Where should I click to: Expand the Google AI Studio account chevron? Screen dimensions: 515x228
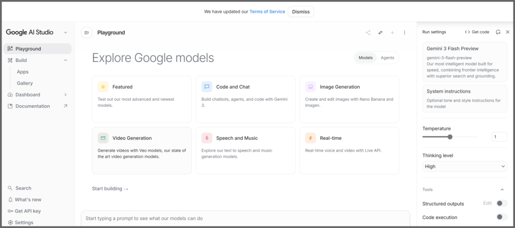pos(65,32)
